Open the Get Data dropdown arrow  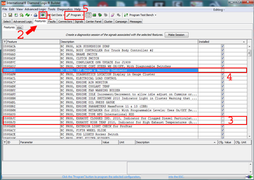point(64,15)
